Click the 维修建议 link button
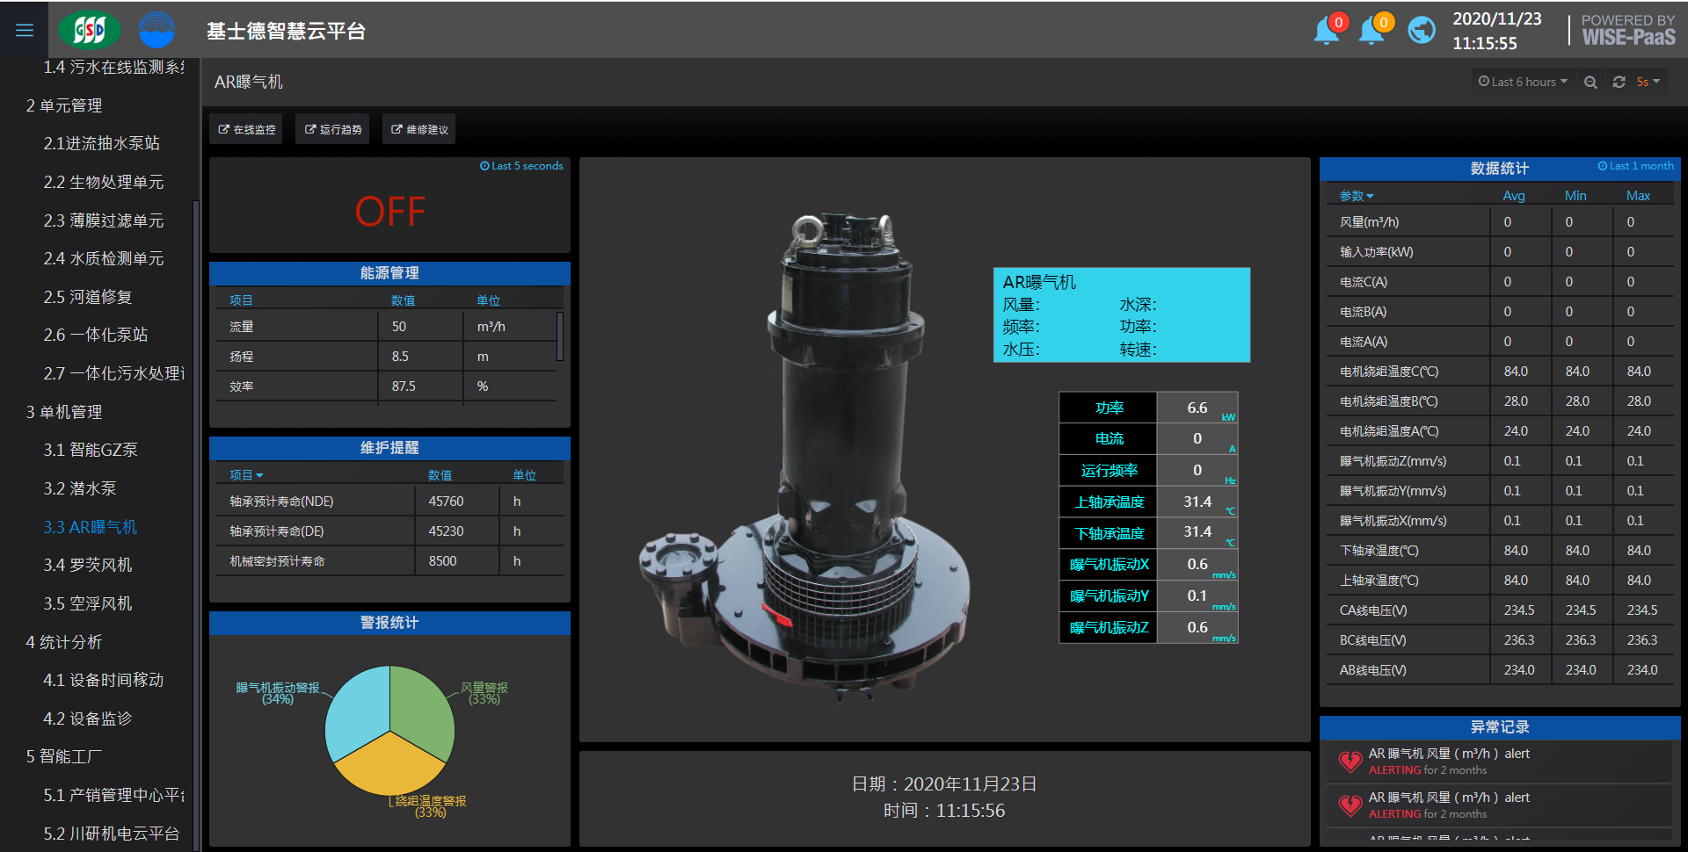Screen dimensions: 1688x852 point(420,129)
